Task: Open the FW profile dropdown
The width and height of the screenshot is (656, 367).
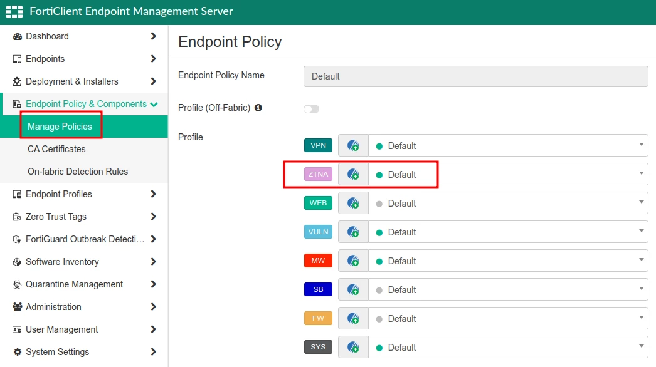Action: (508, 319)
